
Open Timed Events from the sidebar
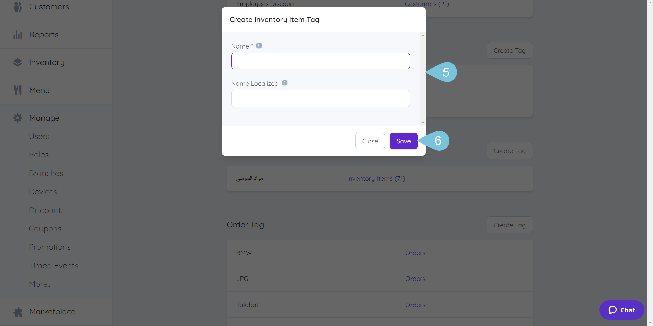[53, 265]
